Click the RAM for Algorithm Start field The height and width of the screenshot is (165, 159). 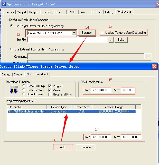click(x=101, y=90)
